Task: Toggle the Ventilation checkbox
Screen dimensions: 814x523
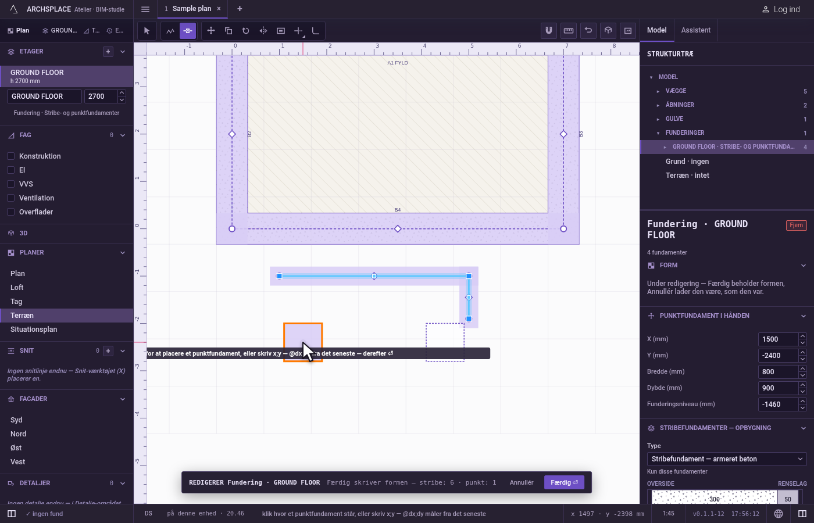Action: (x=10, y=198)
